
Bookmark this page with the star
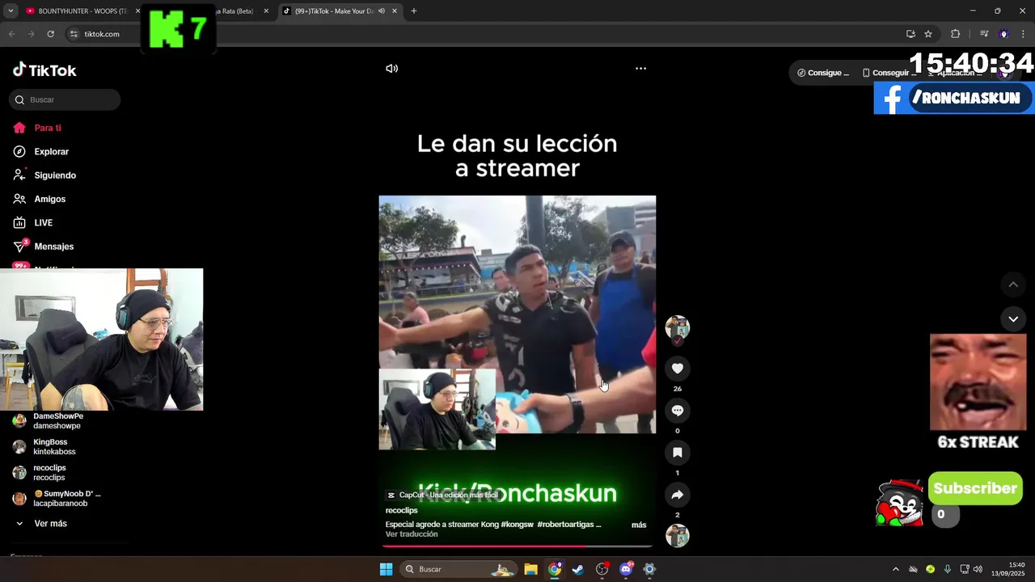pos(928,34)
